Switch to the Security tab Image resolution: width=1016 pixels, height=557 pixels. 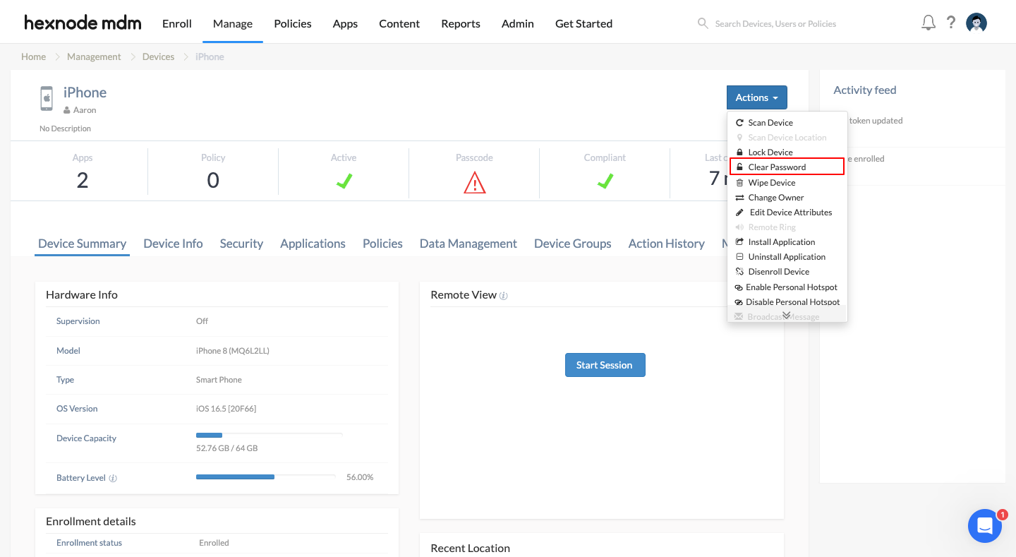[x=241, y=244]
